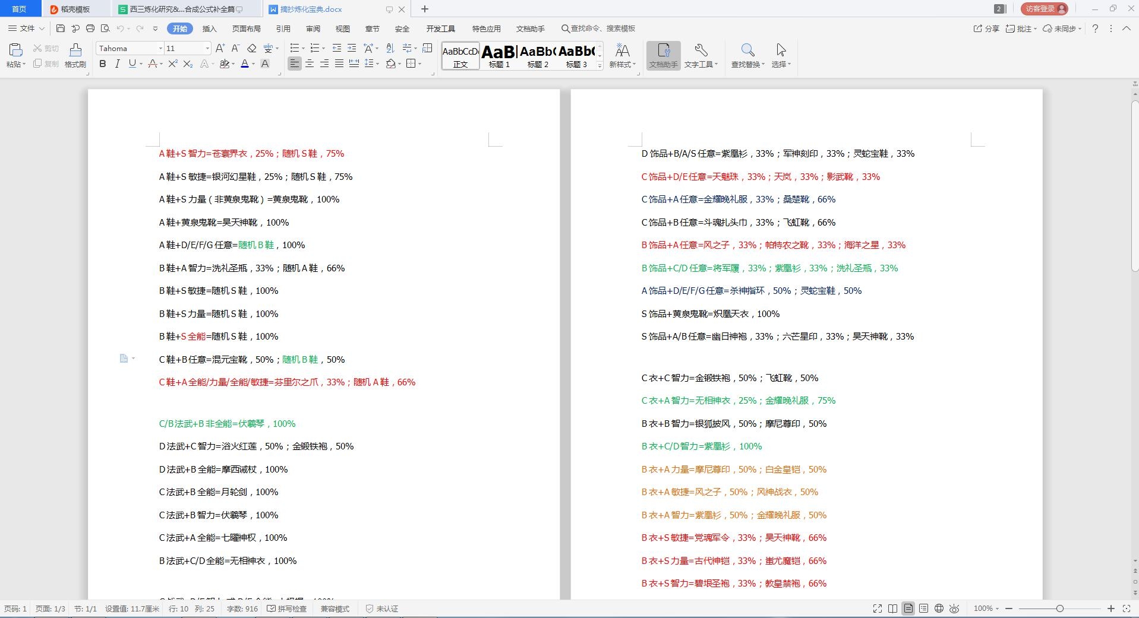This screenshot has width=1139, height=618.
Task: Decrease font size with A- icon
Action: [235, 48]
